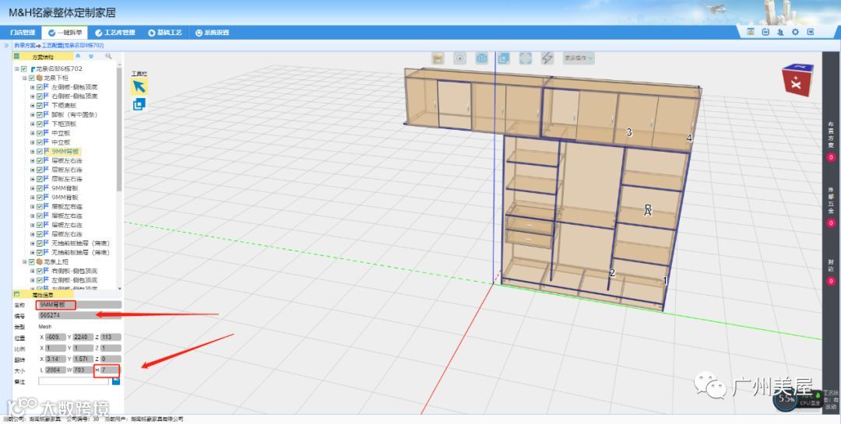This screenshot has width=841, height=424.
Task: Open the 工艺库管理 tab
Action: pos(115,33)
